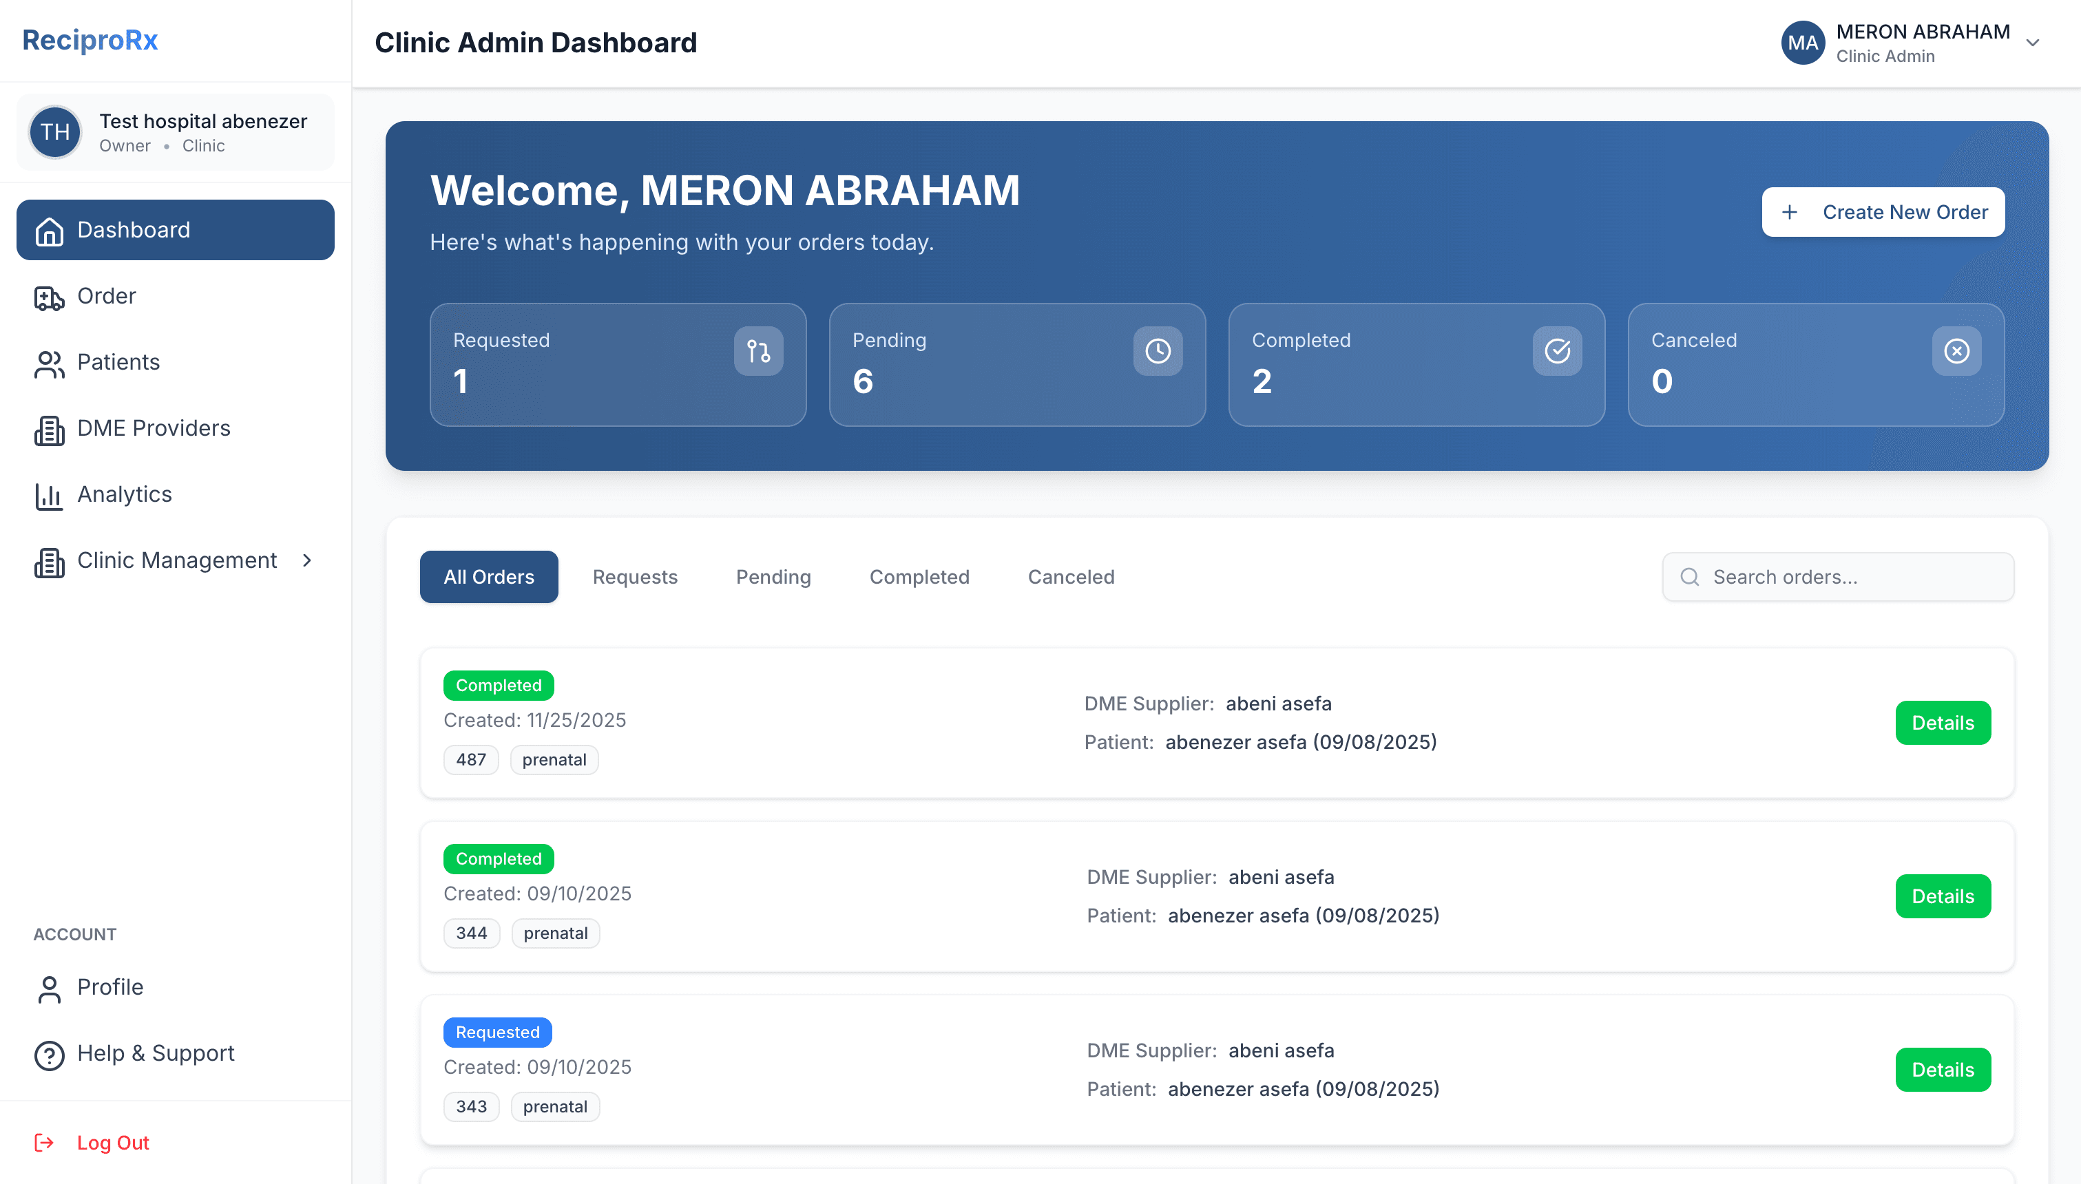Select the Canceled tab
Viewport: 2081px width, 1184px height.
pyautogui.click(x=1070, y=577)
